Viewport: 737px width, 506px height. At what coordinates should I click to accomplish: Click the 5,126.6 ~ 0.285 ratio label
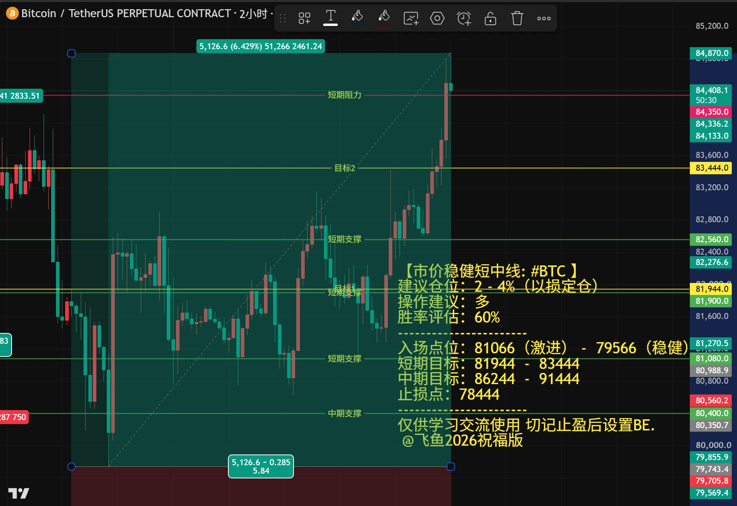click(261, 466)
